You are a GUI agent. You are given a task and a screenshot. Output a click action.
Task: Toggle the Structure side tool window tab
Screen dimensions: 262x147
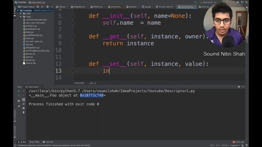[x=15, y=116]
